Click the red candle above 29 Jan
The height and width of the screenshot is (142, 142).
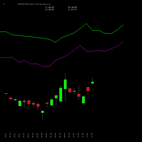tap(29, 102)
